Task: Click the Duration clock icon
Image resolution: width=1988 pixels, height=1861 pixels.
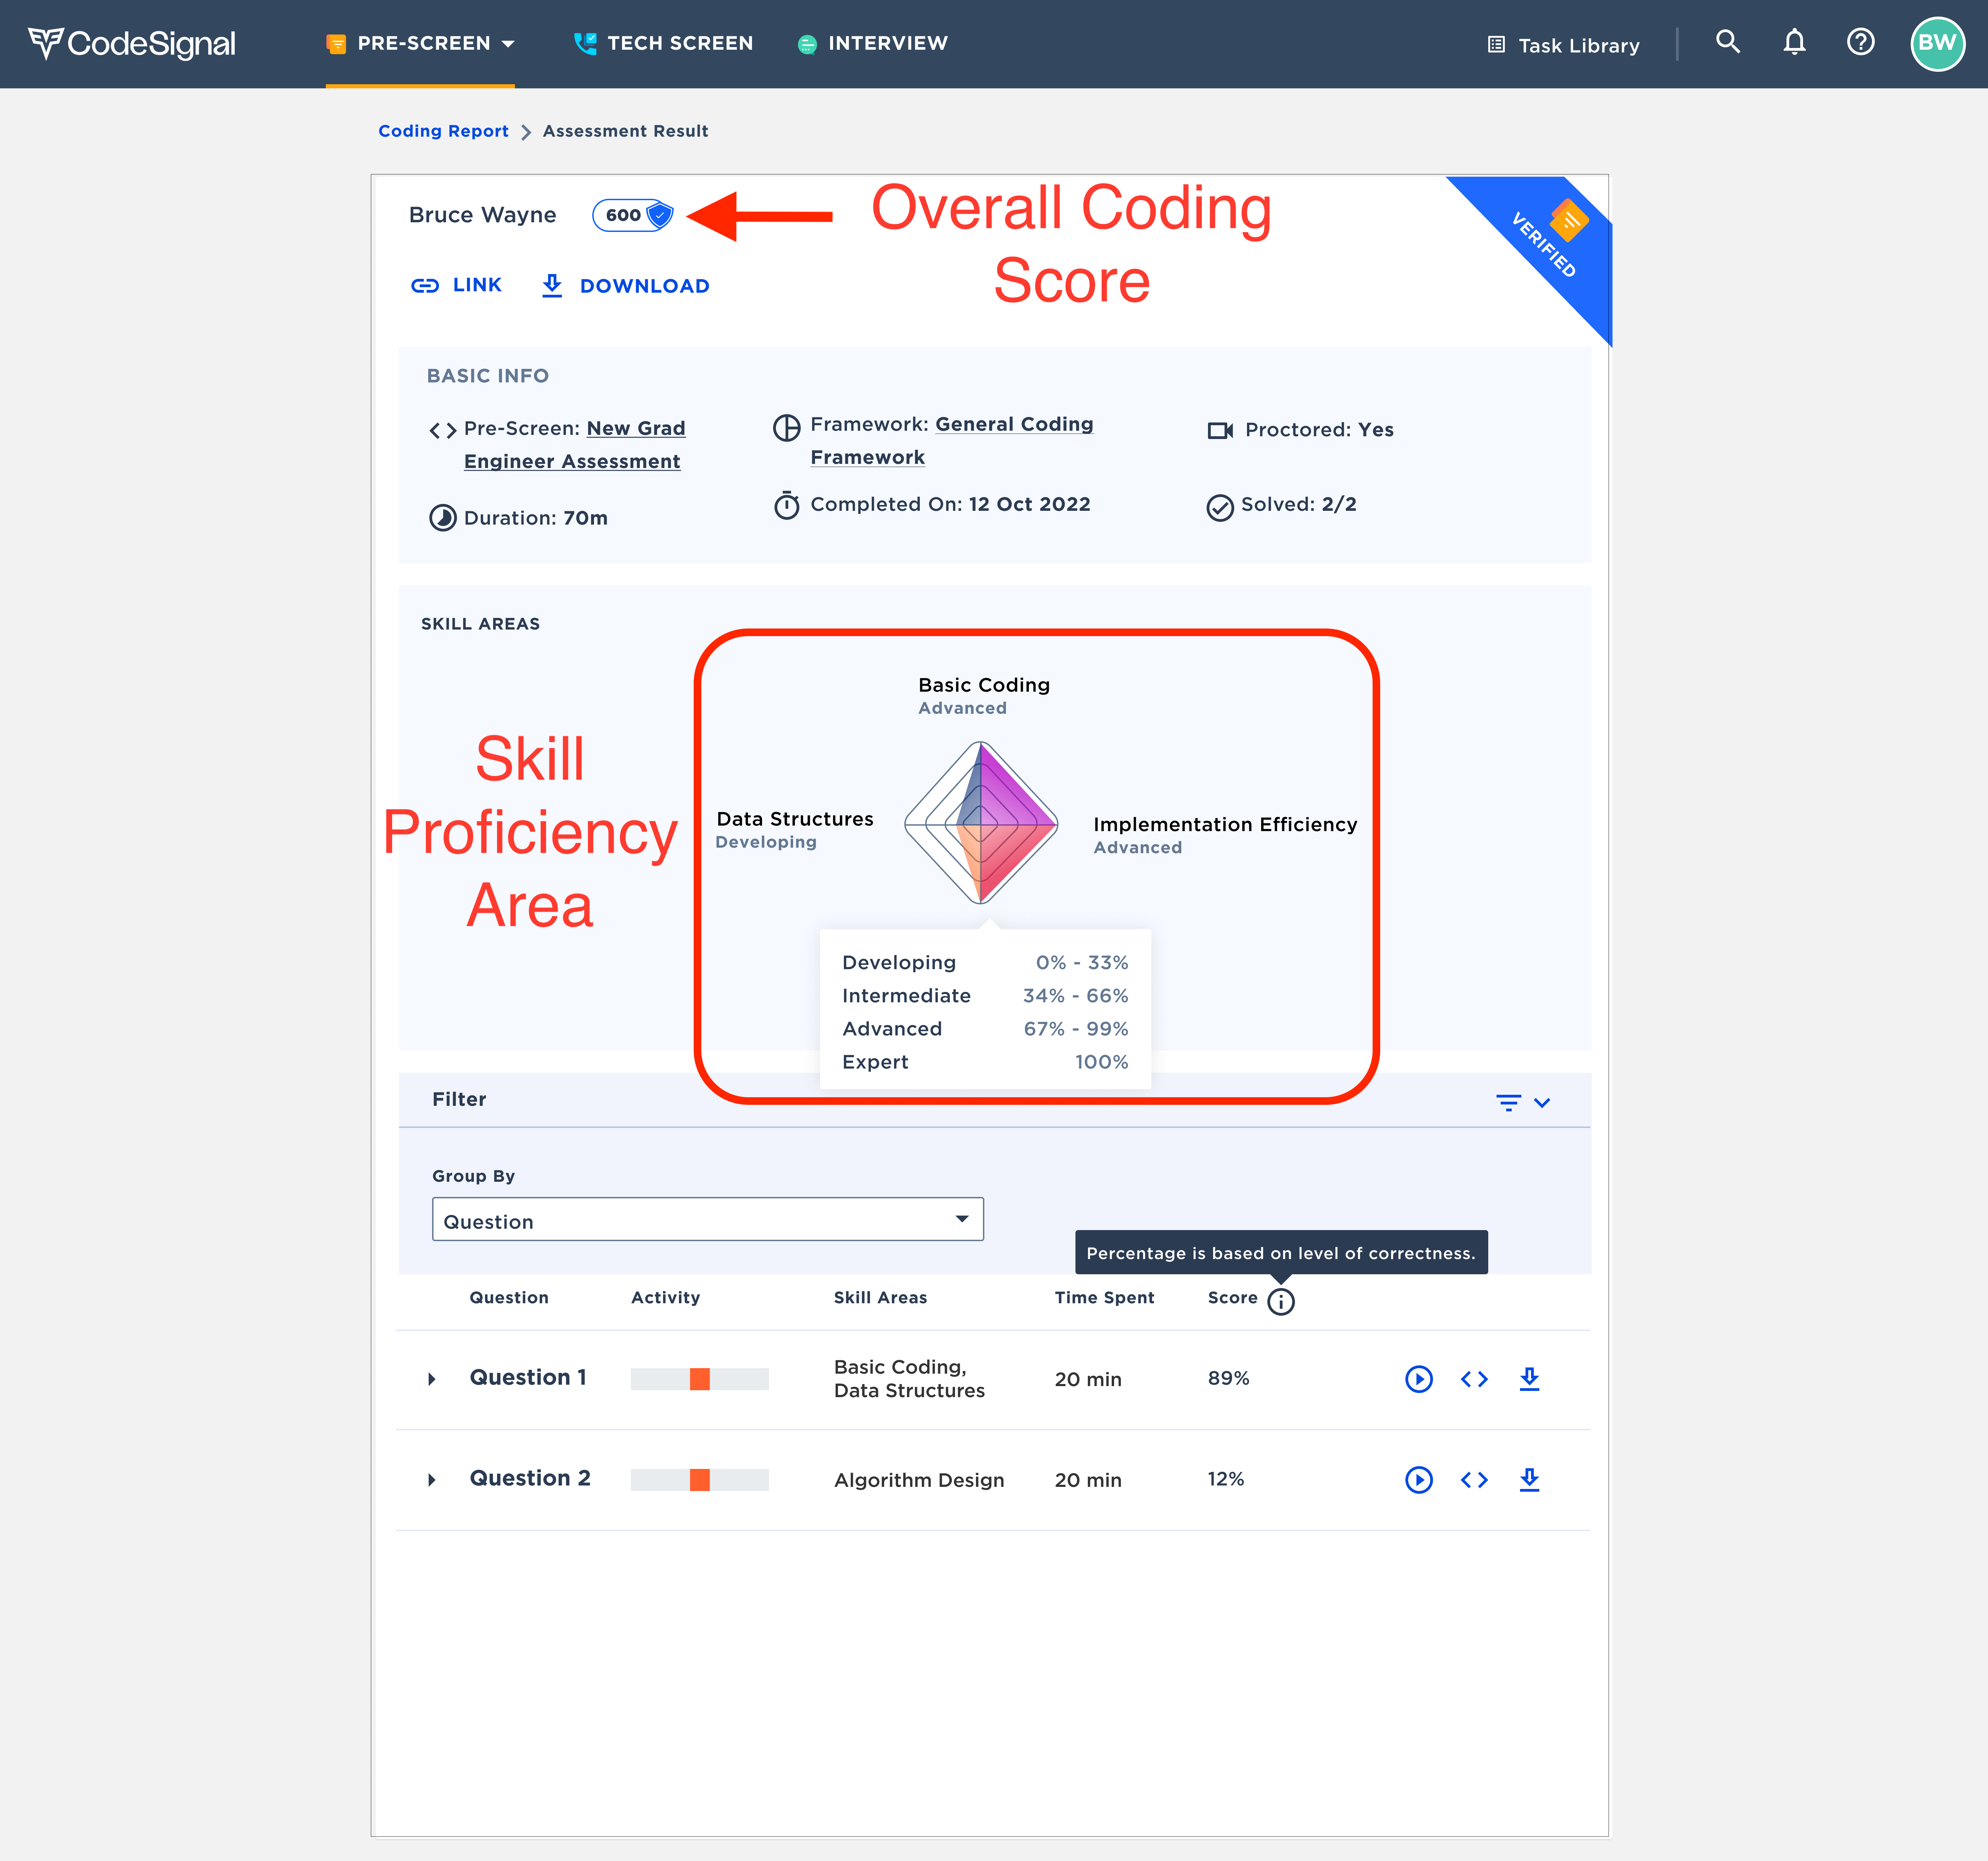Action: coord(443,518)
